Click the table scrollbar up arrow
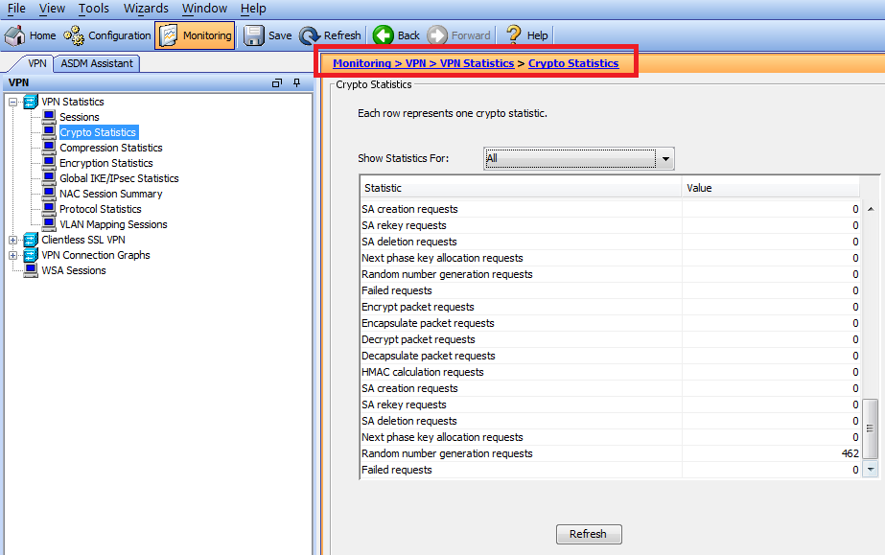 (871, 209)
